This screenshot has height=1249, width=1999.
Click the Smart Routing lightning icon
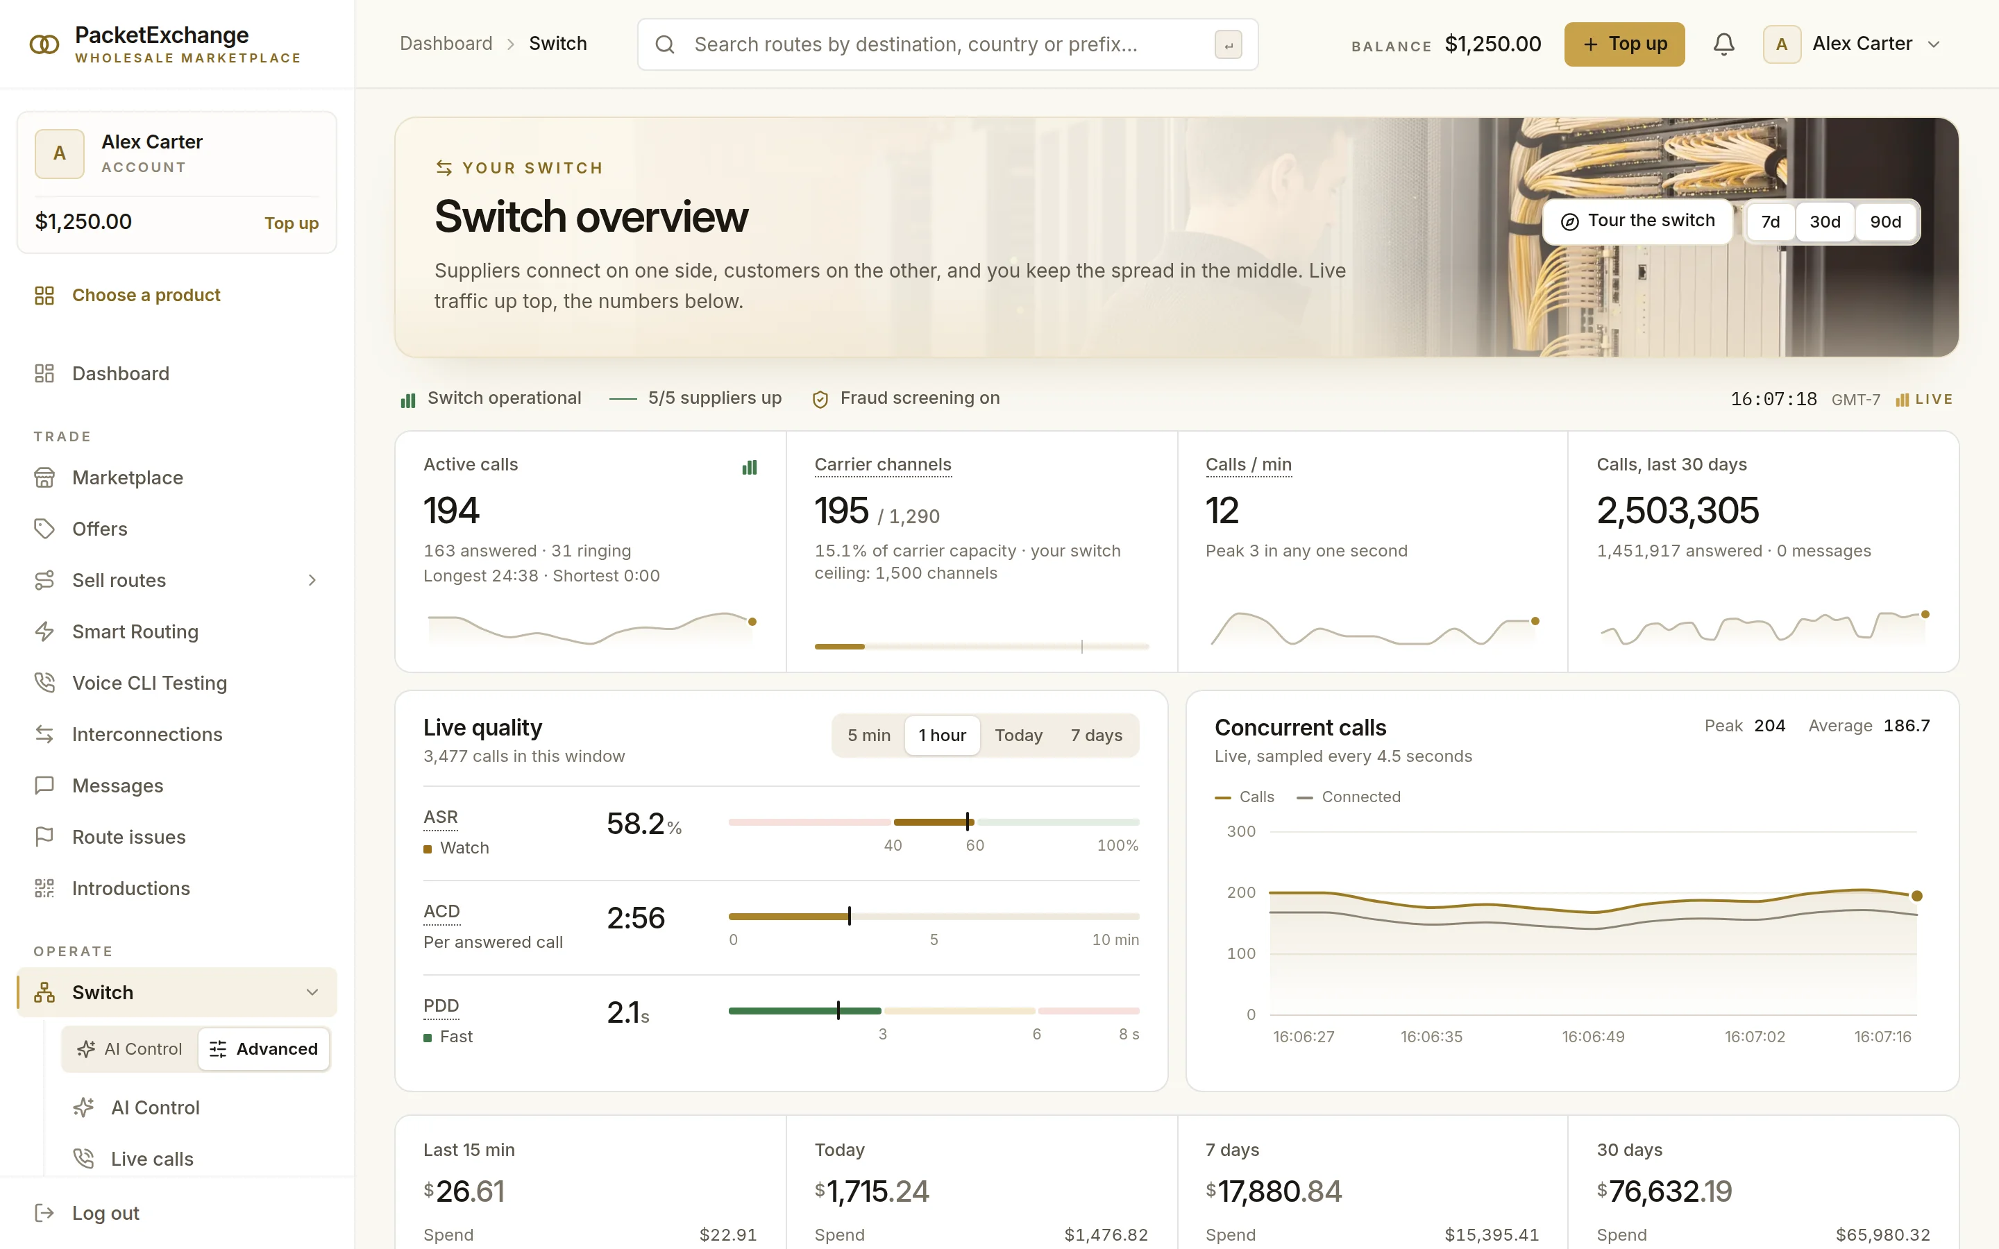coord(44,631)
